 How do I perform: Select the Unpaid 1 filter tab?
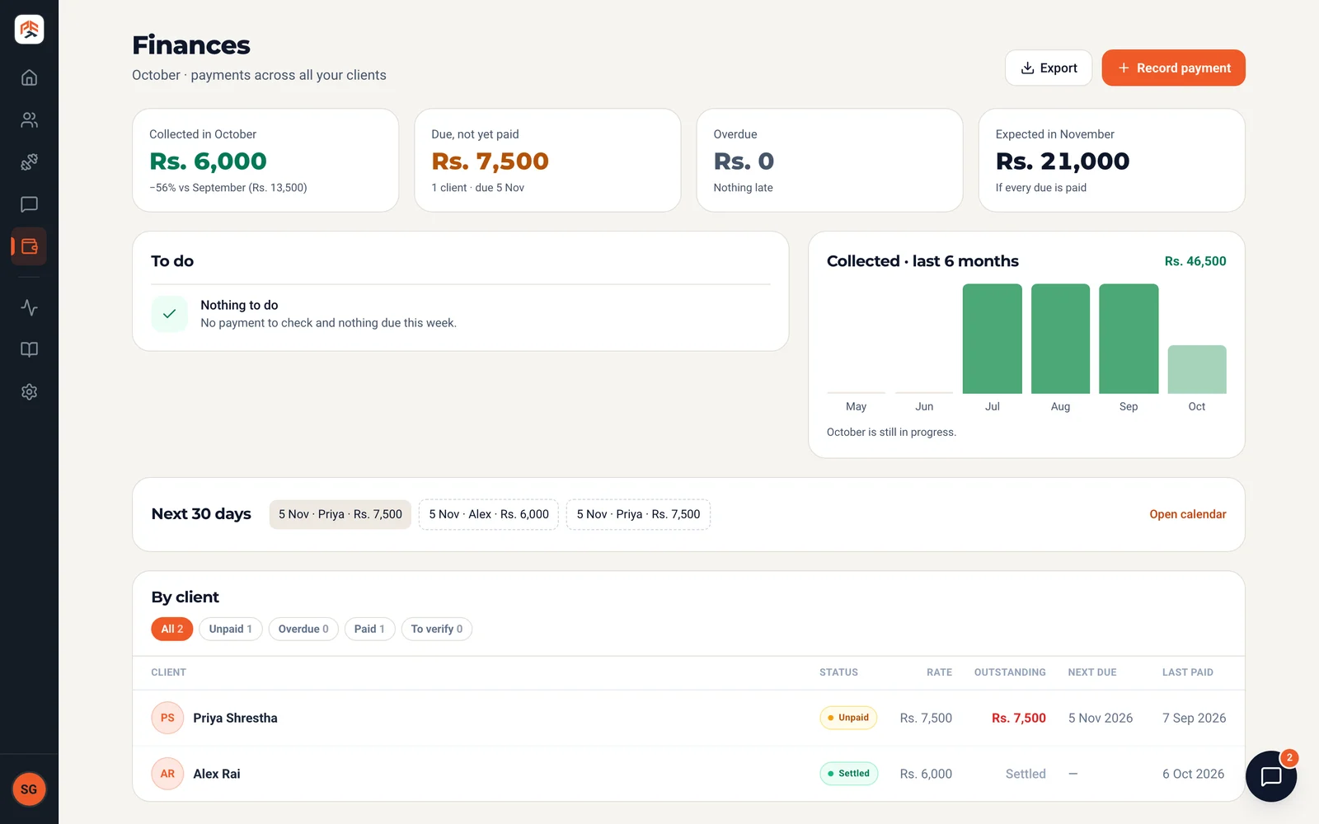click(x=231, y=629)
